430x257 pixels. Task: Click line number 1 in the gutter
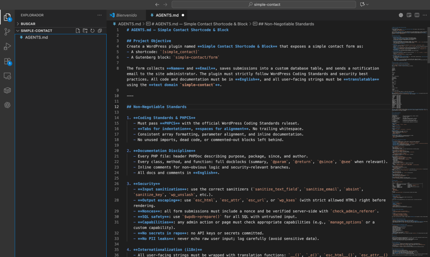(118, 30)
